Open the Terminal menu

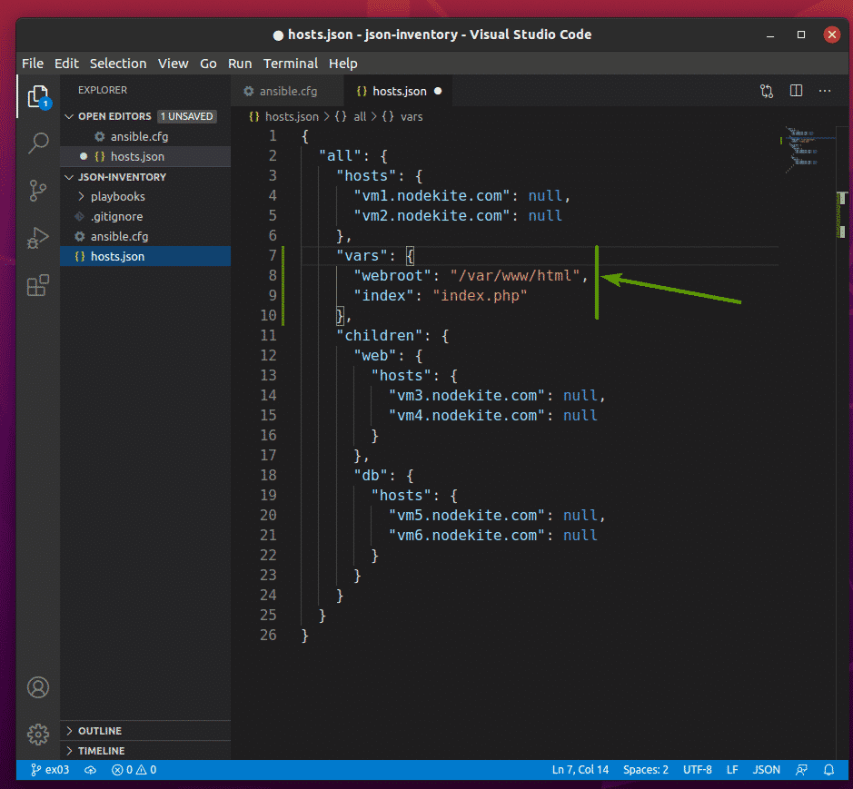coord(290,64)
